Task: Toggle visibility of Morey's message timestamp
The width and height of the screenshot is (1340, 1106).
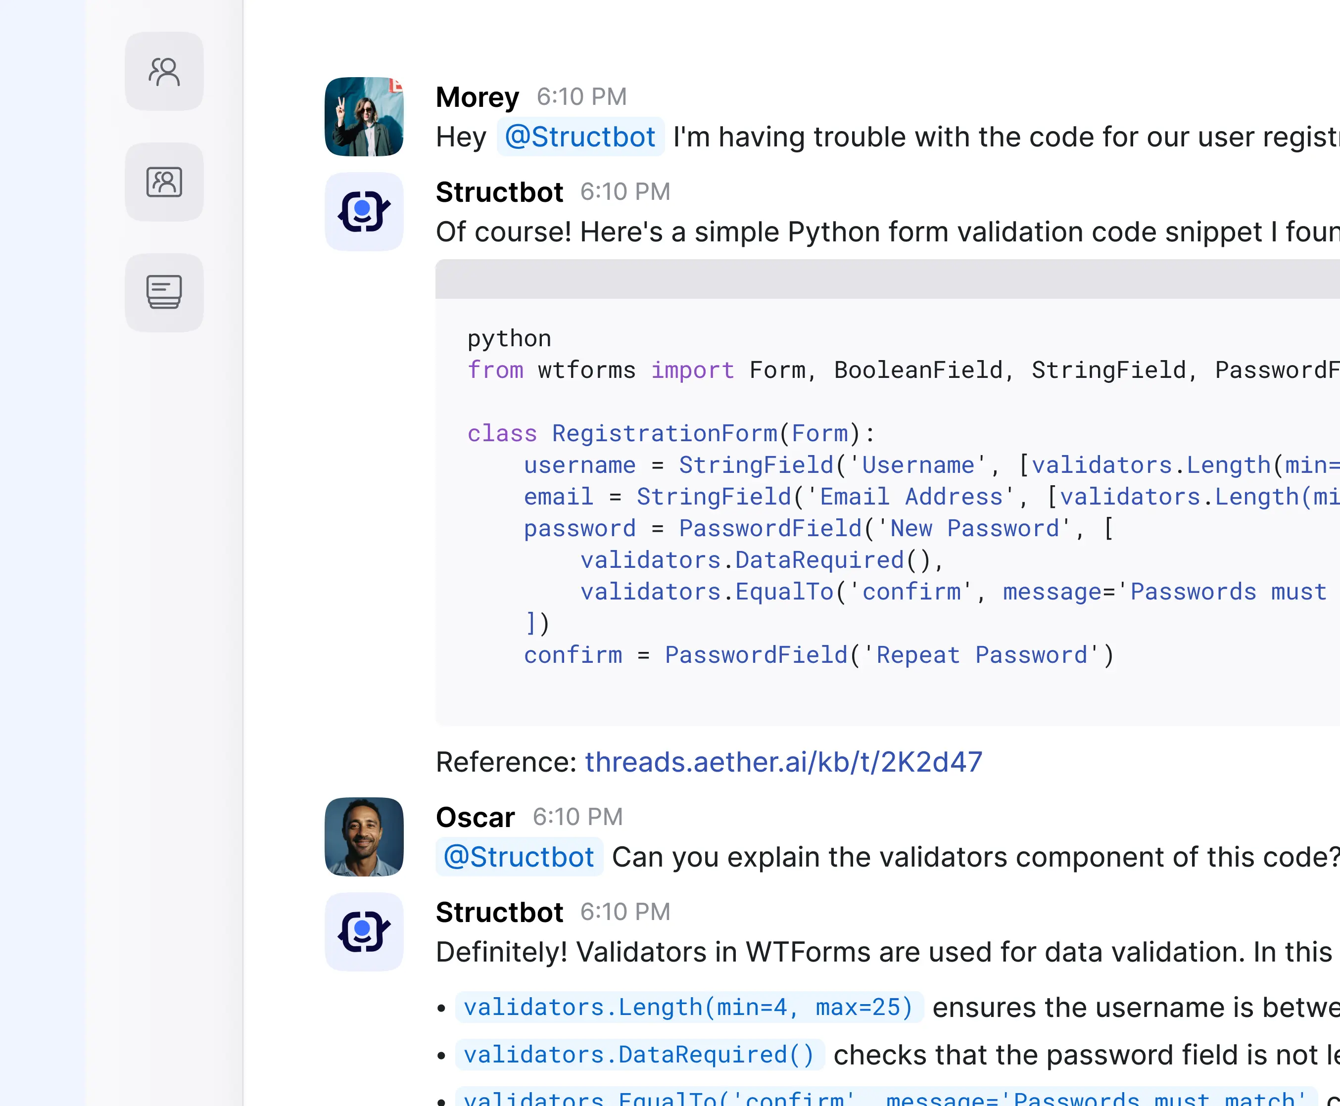Action: coord(581,97)
